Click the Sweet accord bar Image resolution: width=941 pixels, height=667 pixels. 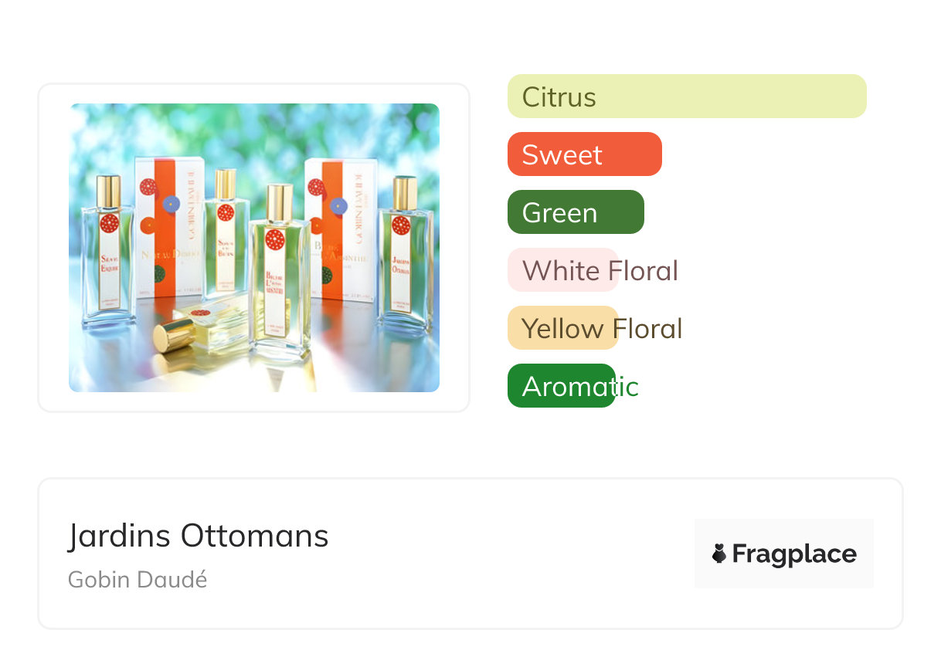584,154
